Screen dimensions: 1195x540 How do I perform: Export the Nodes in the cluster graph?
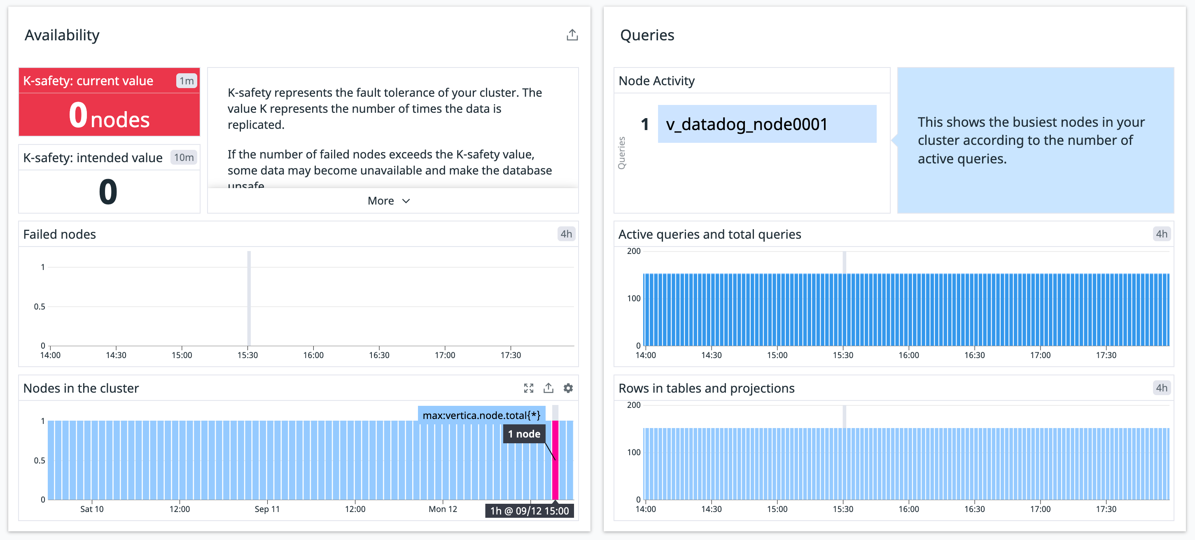pos(548,388)
